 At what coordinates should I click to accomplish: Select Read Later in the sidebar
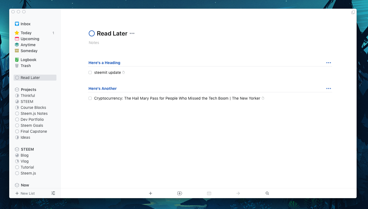(35, 78)
